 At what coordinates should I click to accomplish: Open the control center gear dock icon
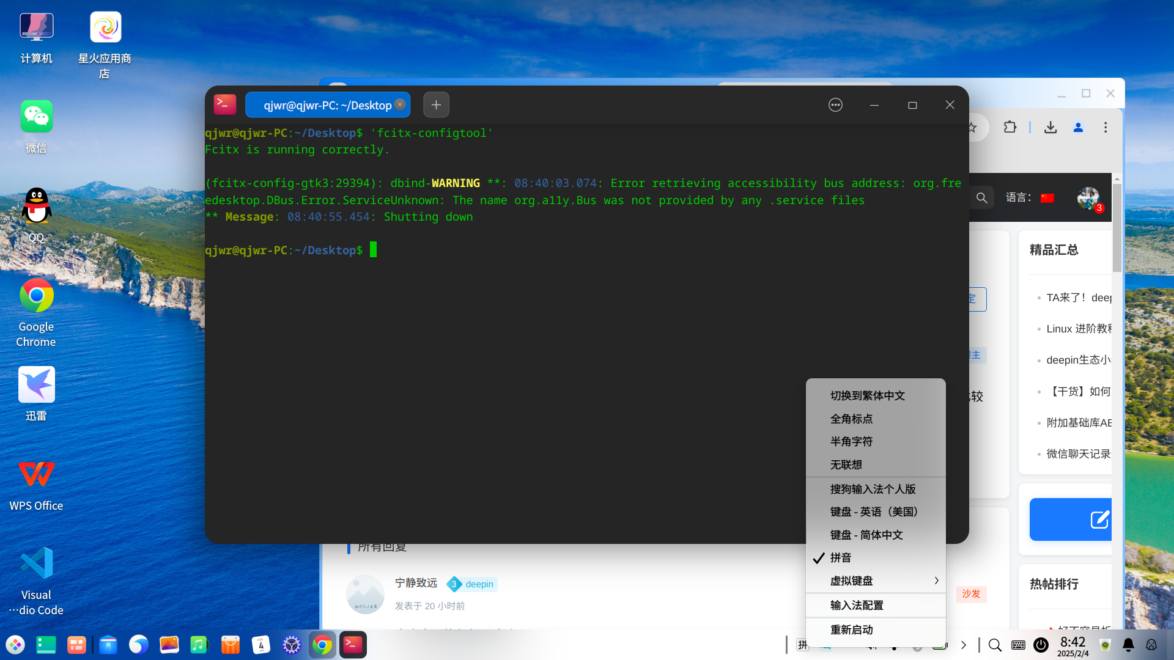[292, 645]
